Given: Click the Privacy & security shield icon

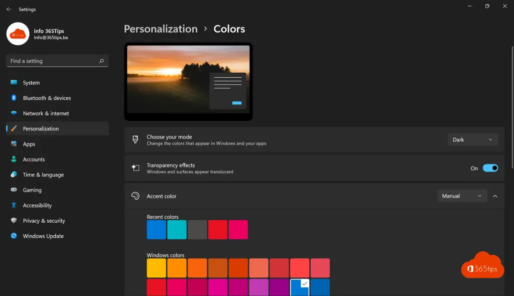Looking at the screenshot, I should 14,220.
